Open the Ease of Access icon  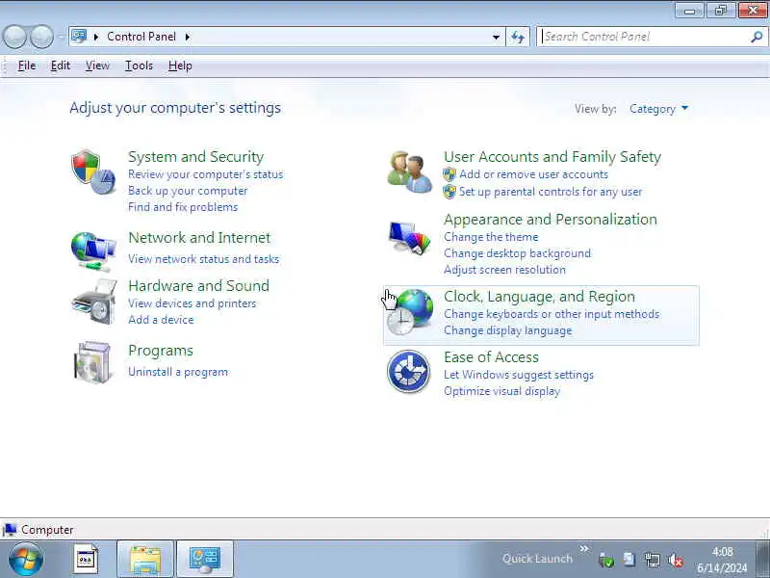408,372
